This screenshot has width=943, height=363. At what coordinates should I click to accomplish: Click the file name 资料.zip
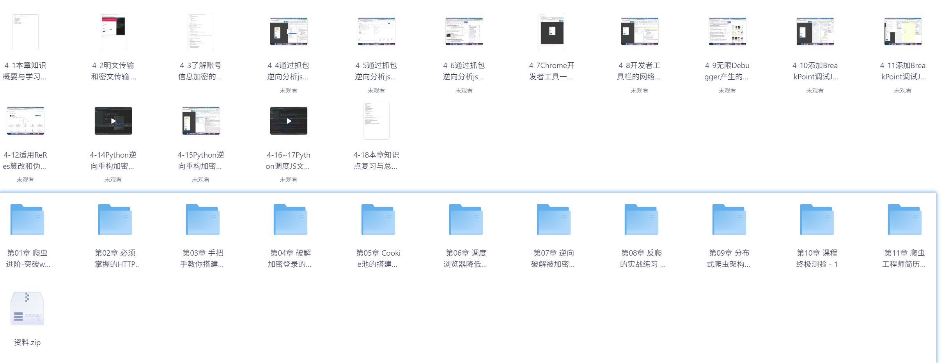[x=27, y=342]
